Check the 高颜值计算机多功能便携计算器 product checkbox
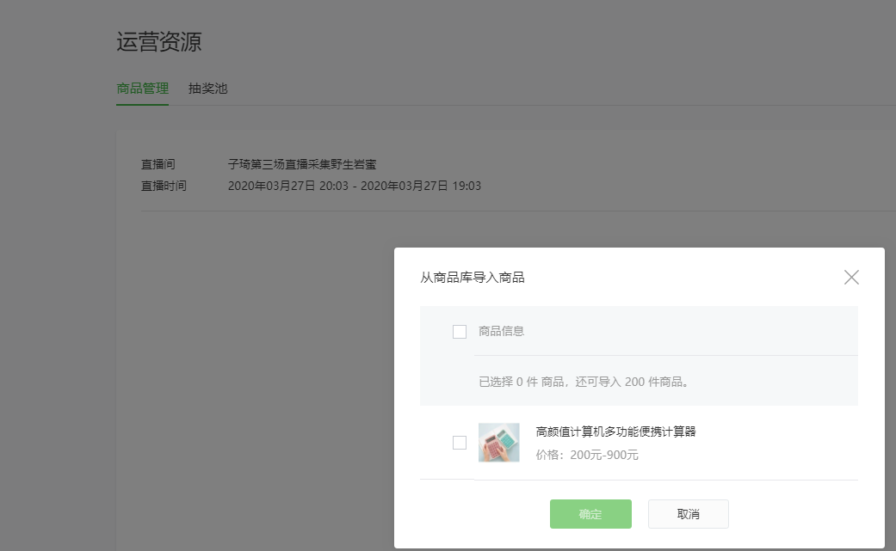Viewport: 896px width, 551px height. coord(460,443)
